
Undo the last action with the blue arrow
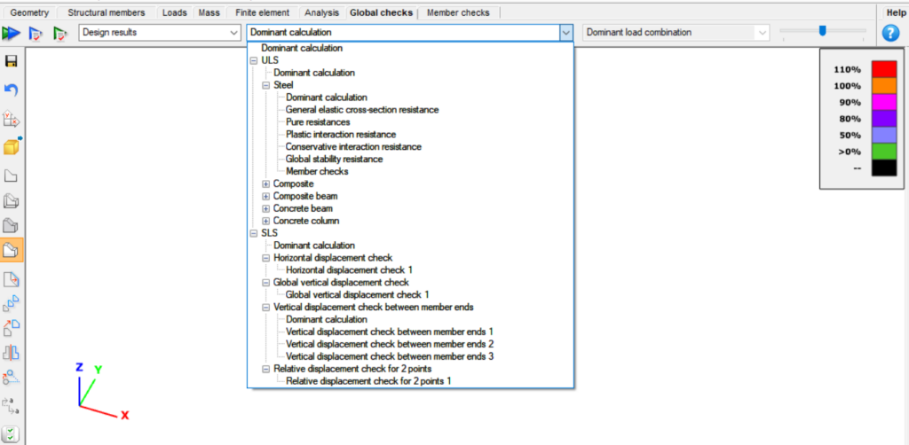pos(12,90)
